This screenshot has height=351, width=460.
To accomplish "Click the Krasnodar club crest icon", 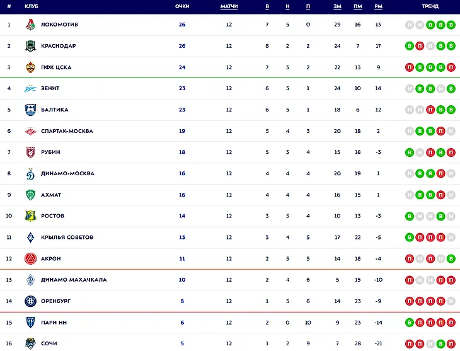I will point(30,46).
